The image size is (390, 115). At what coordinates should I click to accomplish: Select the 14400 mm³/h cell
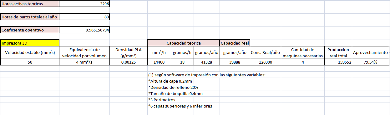pyautogui.click(x=159, y=62)
